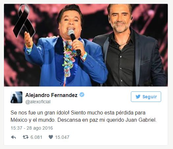The width and height of the screenshot is (173, 149).
Task: Click the verified badge next to the name
Action: coord(82,95)
